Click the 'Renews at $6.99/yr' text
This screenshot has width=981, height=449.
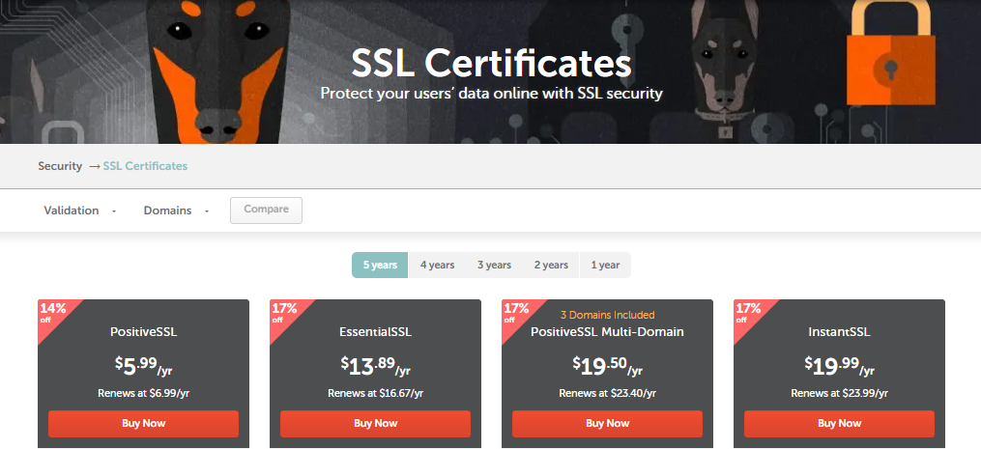[143, 393]
